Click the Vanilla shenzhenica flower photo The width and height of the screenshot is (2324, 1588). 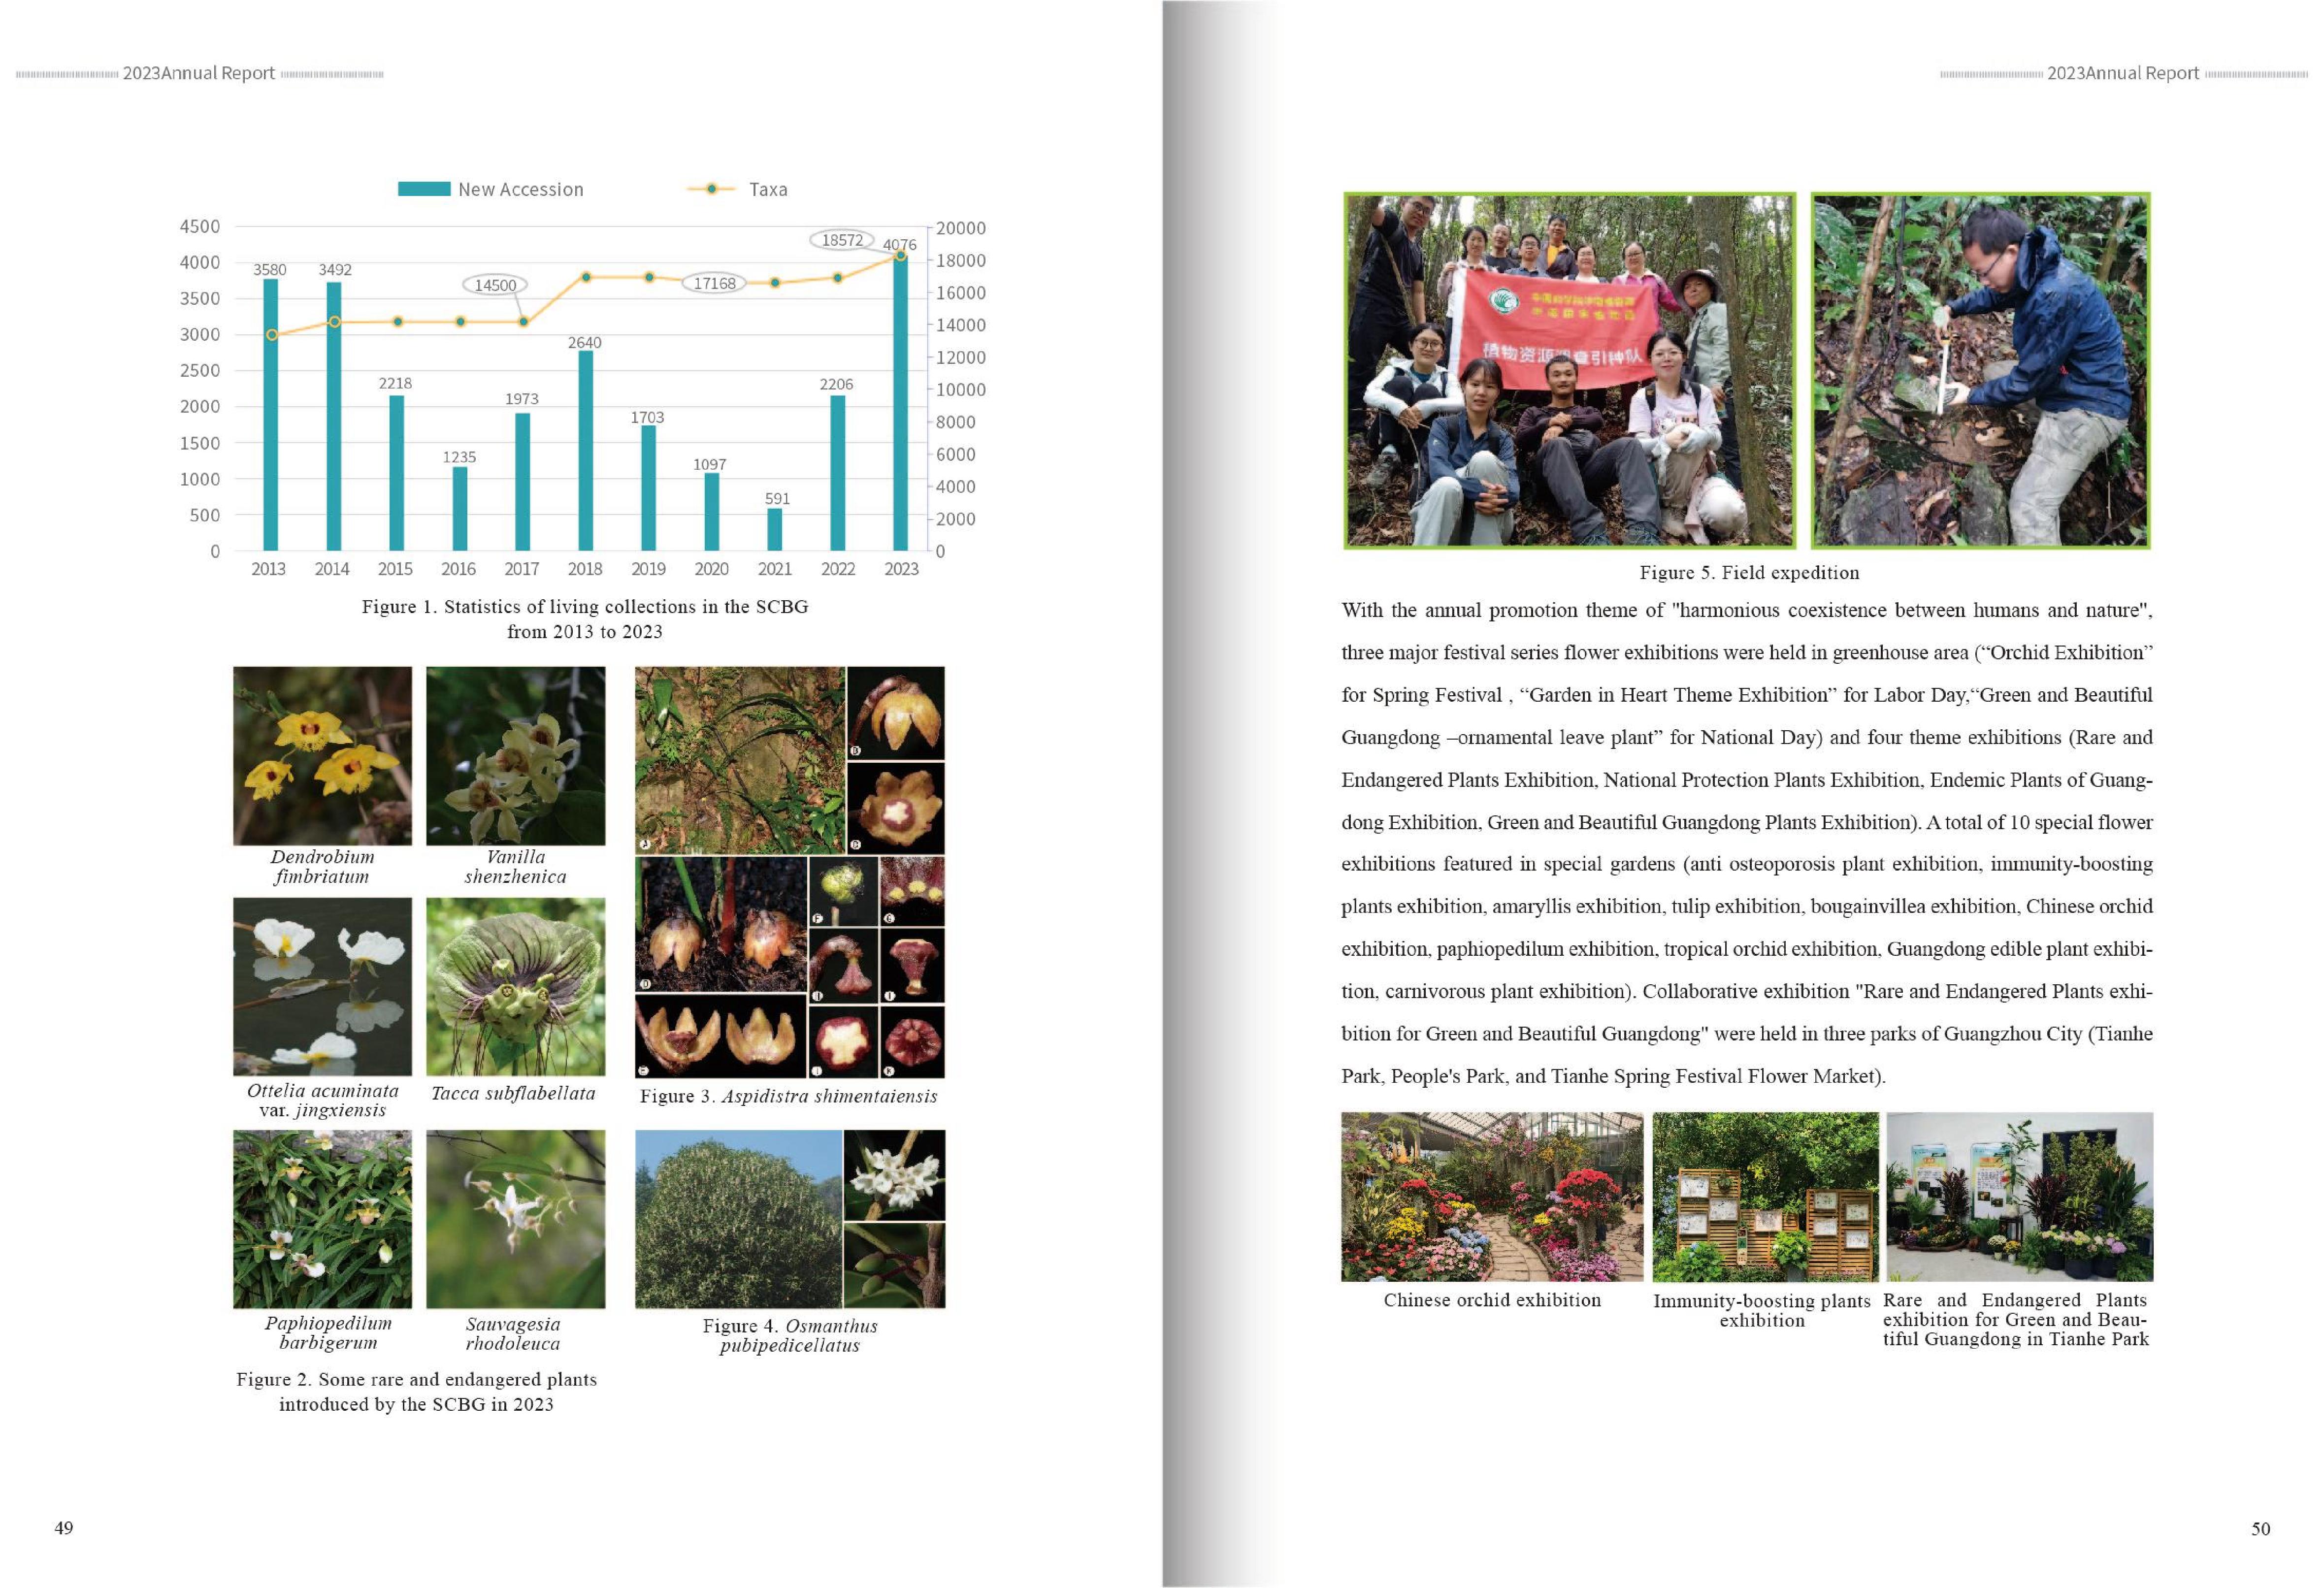point(515,755)
